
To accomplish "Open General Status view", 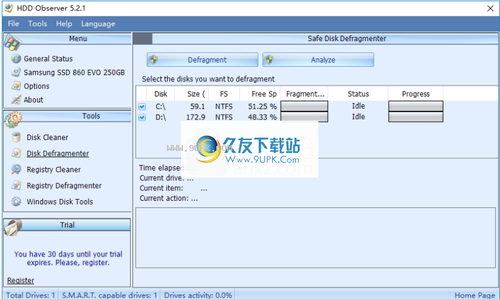I will point(48,59).
